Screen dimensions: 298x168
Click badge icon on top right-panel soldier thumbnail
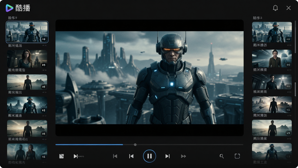288,39
